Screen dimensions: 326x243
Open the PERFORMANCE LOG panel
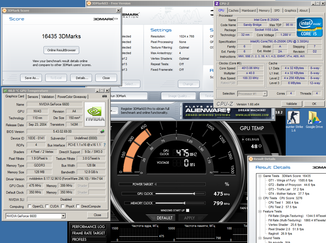pos(88,227)
